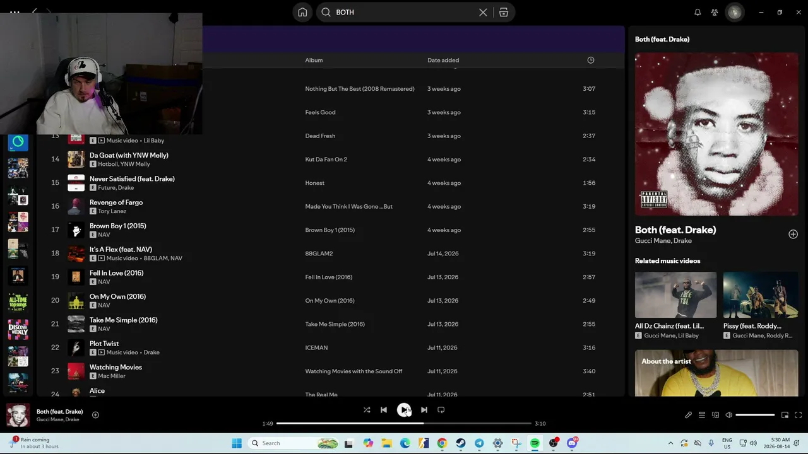808x454 pixels.
Task: Open the Both (feat. Drake) title in the playback bar
Action: (60, 412)
